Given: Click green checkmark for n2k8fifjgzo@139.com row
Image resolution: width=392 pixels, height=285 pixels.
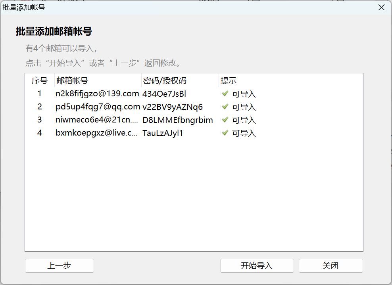Looking at the screenshot, I should pos(225,94).
